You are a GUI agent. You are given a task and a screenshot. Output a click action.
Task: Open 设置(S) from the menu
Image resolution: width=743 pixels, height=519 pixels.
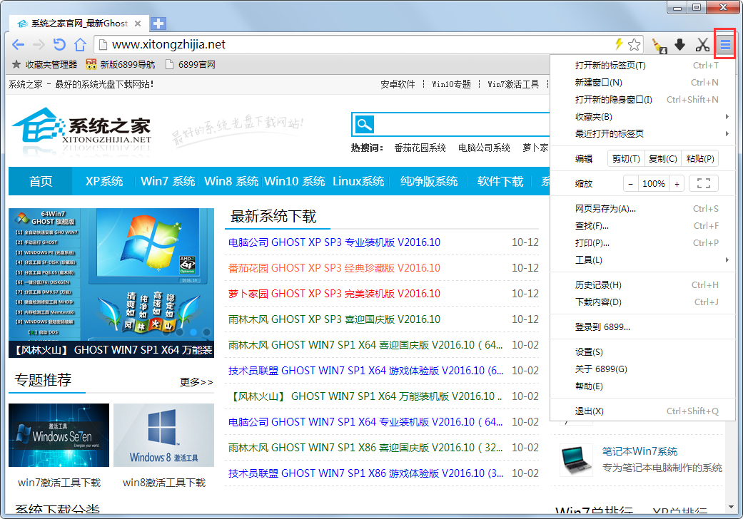point(589,352)
